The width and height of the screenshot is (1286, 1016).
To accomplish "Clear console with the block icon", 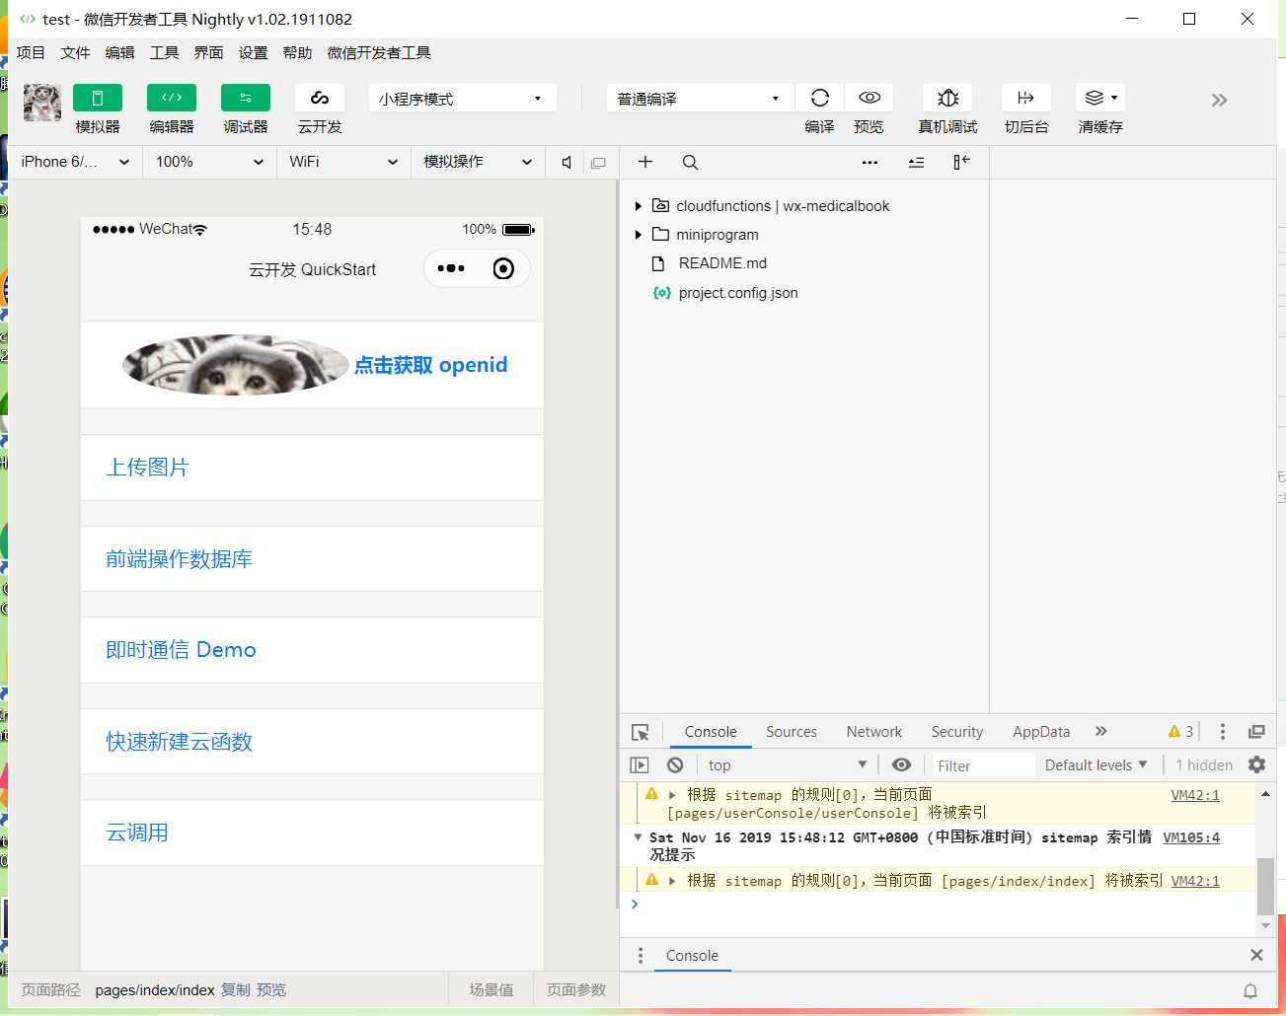I will click(x=675, y=765).
